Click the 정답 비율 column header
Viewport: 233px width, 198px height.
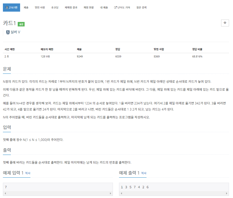[197, 49]
